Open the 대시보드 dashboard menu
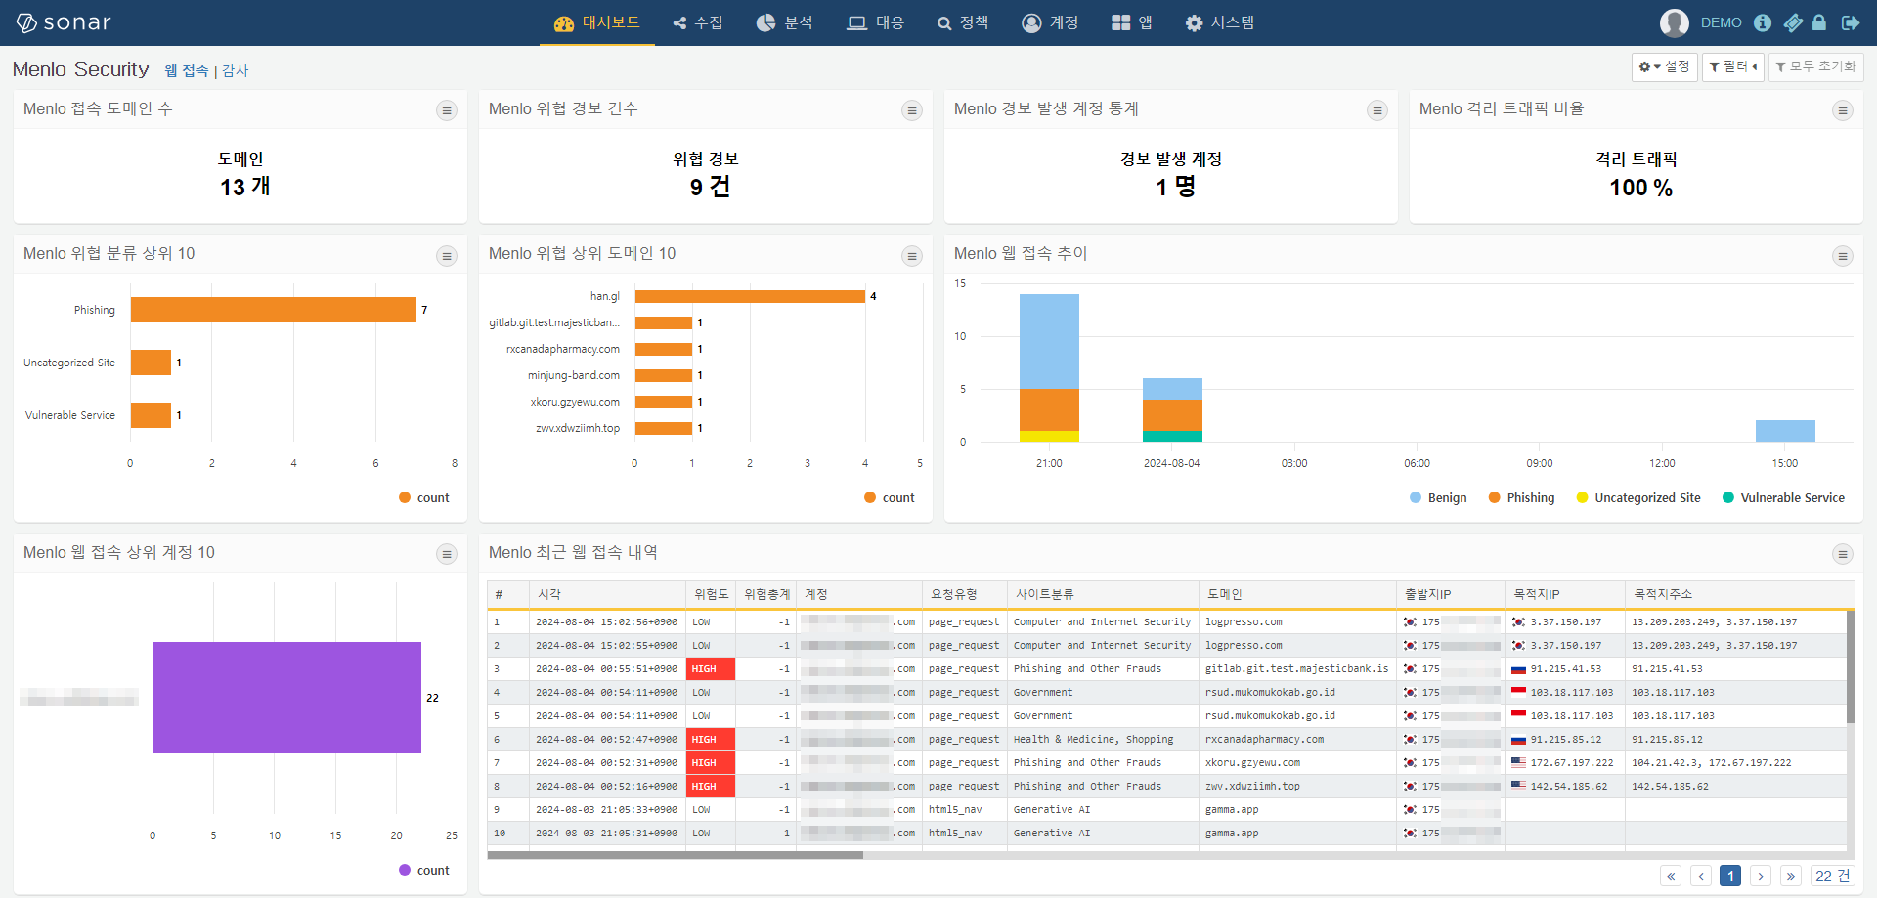 coord(596,22)
